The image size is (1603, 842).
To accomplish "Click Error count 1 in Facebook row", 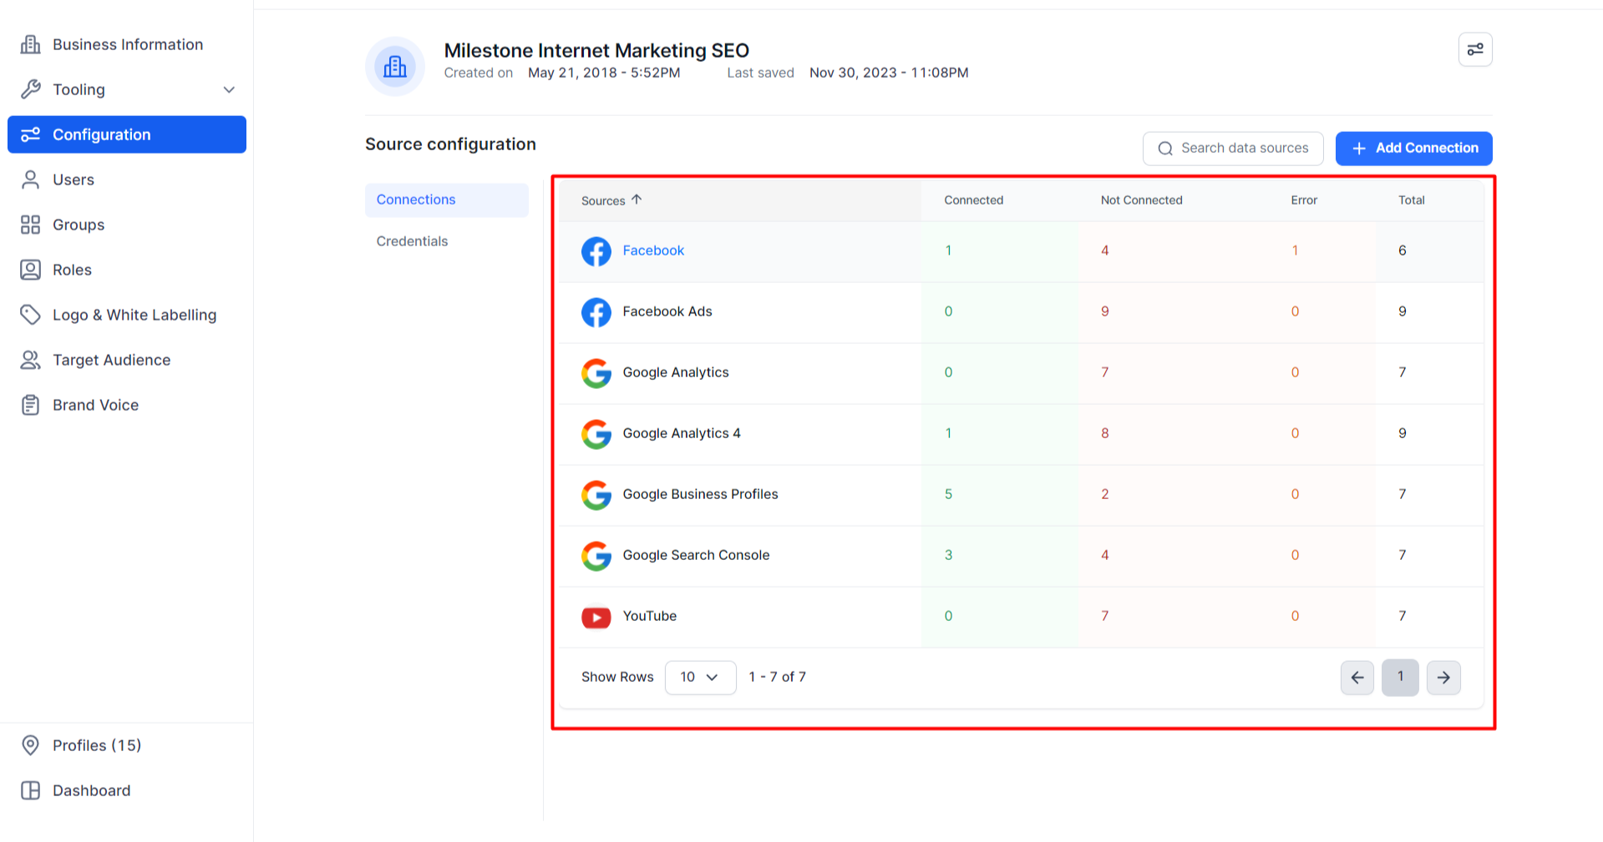I will (1295, 250).
